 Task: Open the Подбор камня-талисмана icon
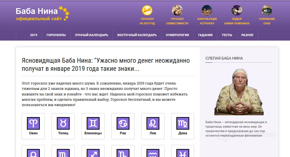click(237, 10)
